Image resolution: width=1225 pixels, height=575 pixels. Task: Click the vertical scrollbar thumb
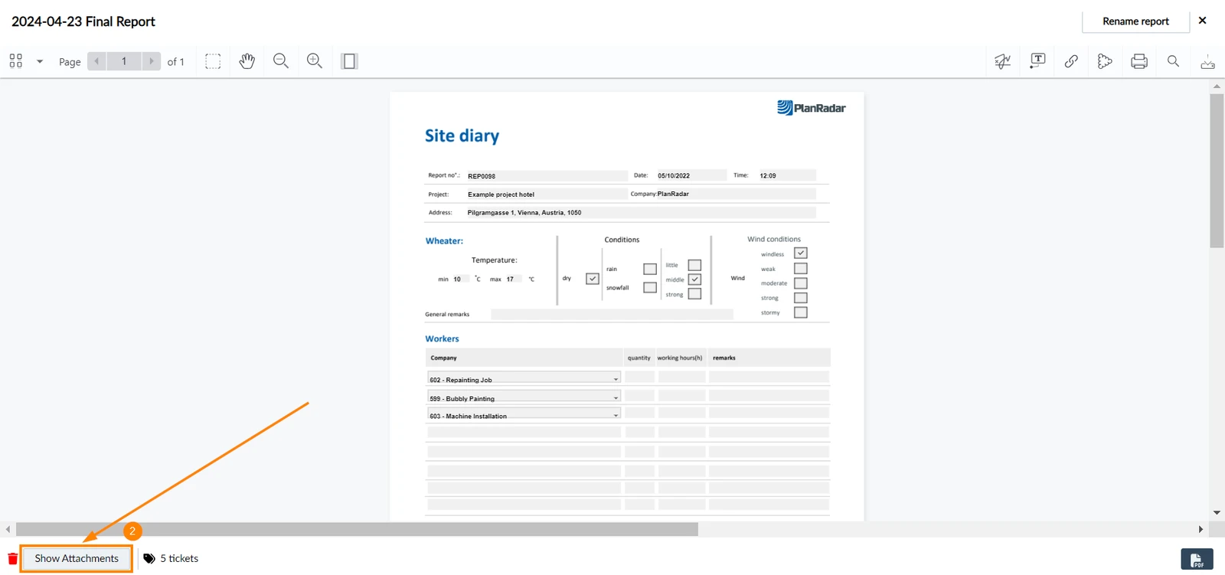coord(1217,170)
